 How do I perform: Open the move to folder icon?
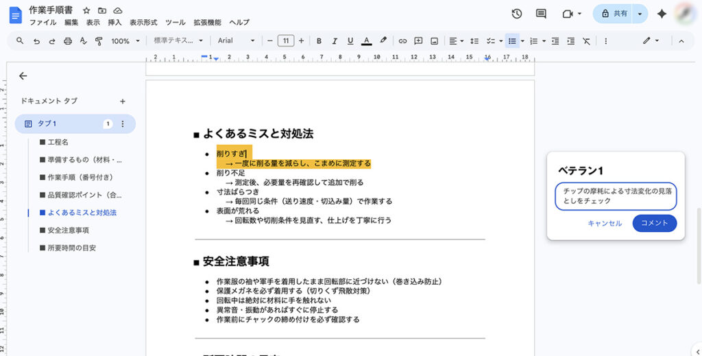tap(102, 10)
